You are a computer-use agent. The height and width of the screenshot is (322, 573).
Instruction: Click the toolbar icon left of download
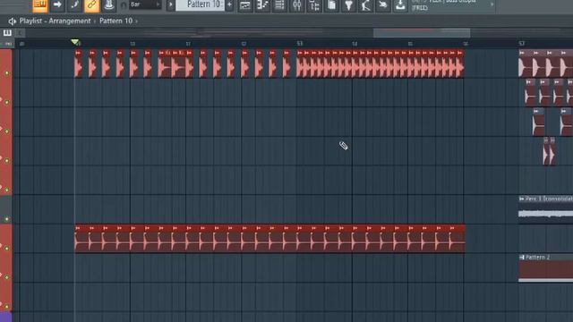(x=383, y=5)
